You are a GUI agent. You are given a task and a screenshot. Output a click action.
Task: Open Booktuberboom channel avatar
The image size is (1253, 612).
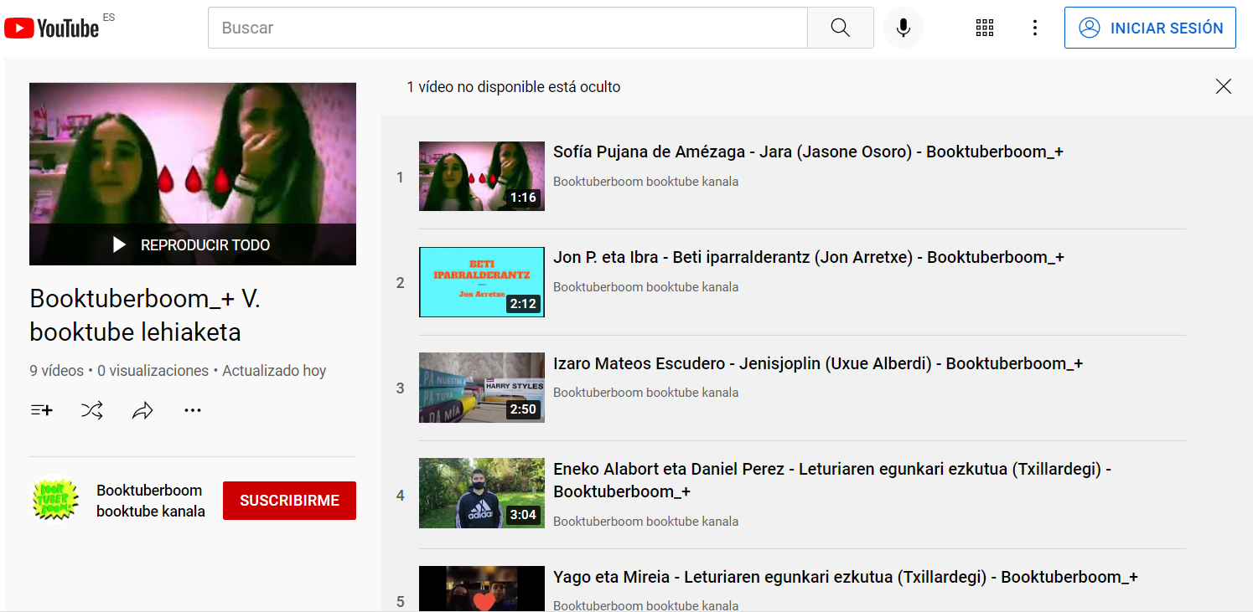coord(54,500)
